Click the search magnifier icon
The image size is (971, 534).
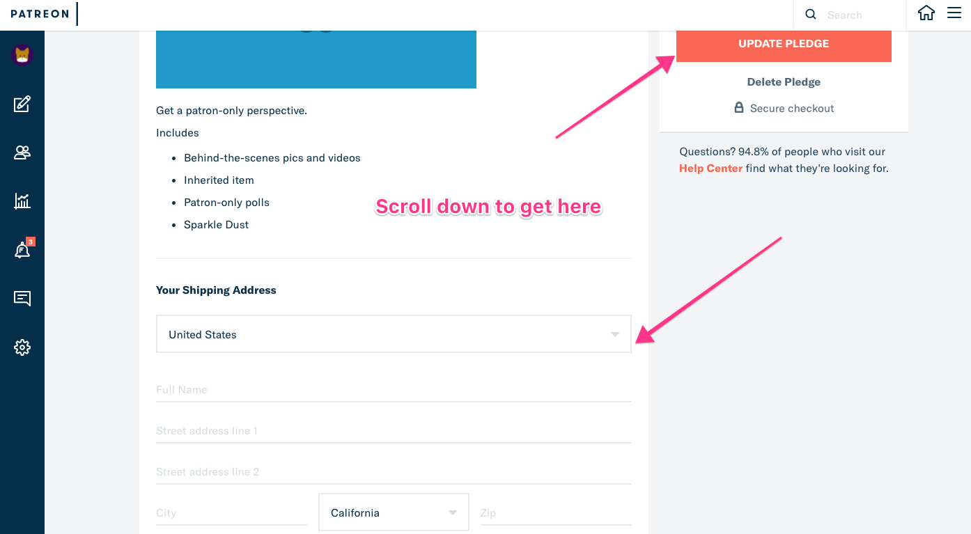(811, 15)
